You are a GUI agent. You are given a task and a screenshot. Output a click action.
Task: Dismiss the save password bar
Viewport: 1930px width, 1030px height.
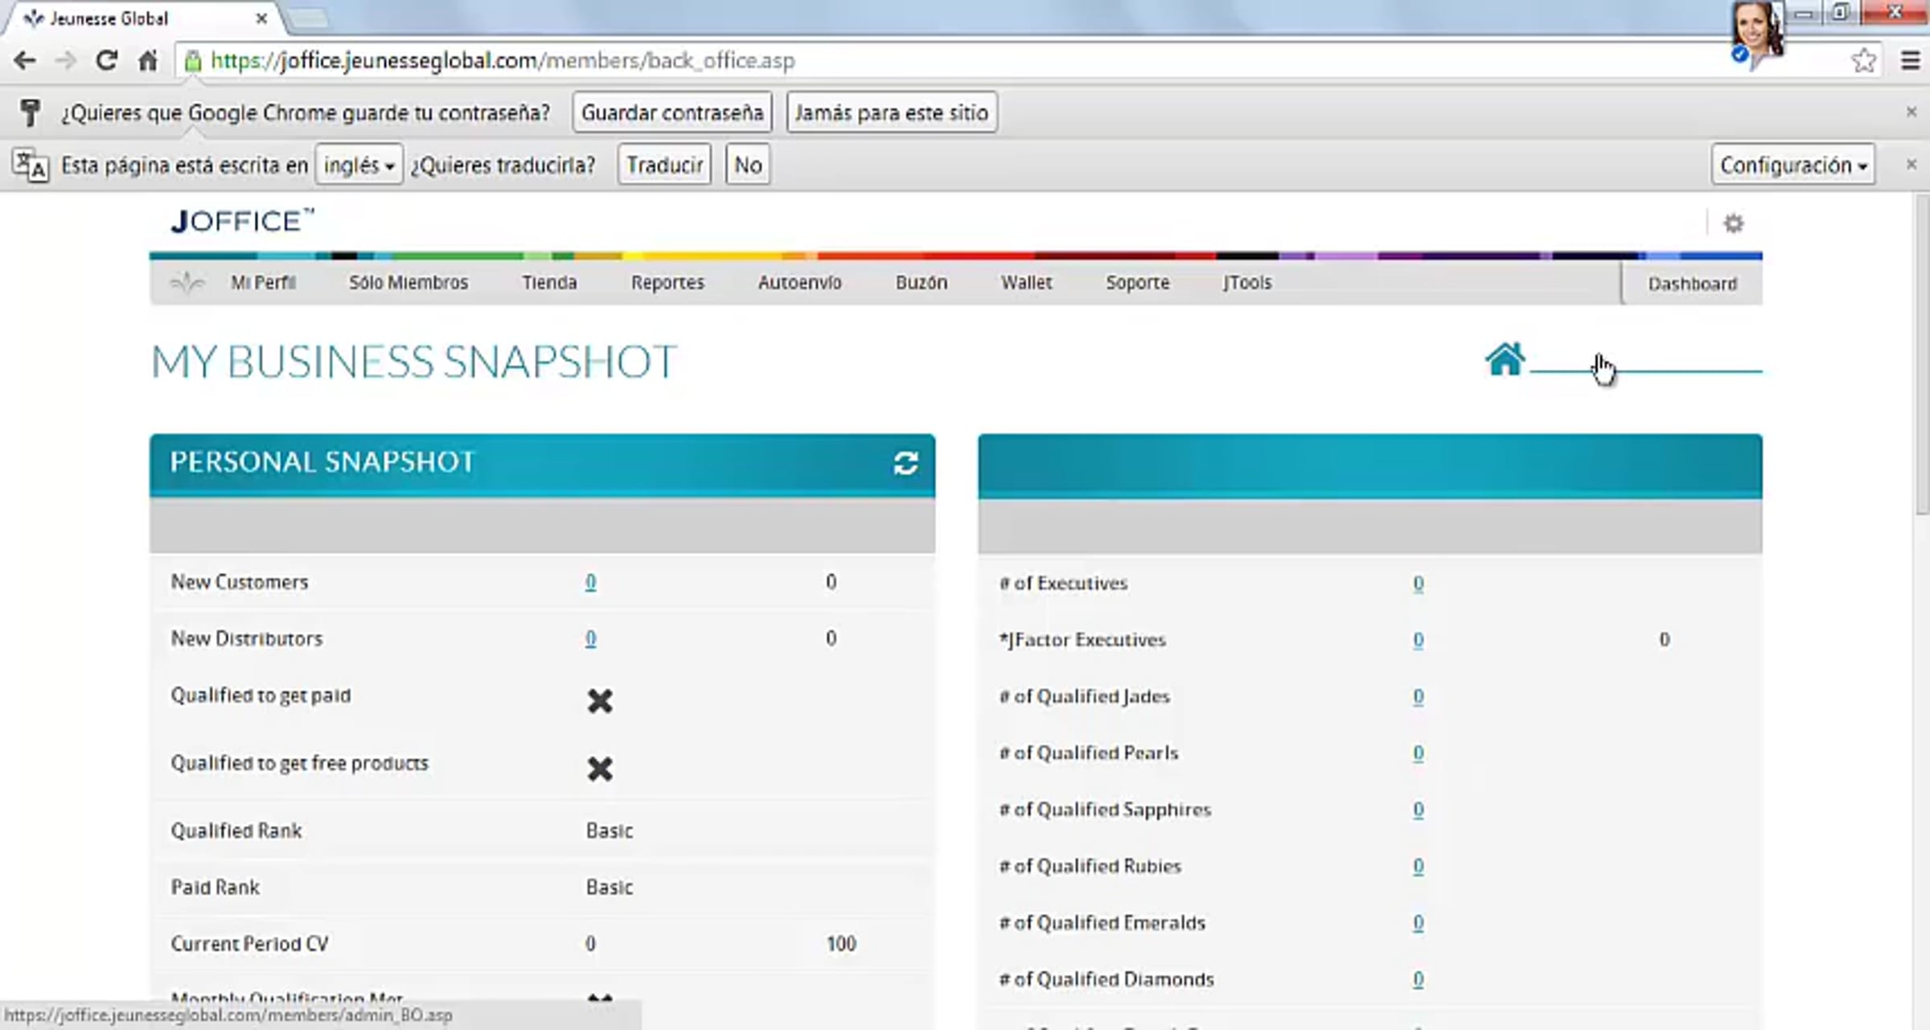pyautogui.click(x=1912, y=112)
